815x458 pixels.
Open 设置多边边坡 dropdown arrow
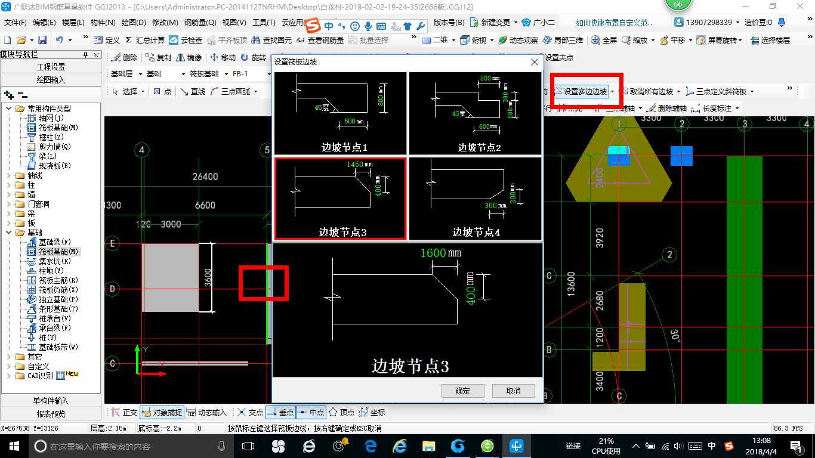(612, 91)
